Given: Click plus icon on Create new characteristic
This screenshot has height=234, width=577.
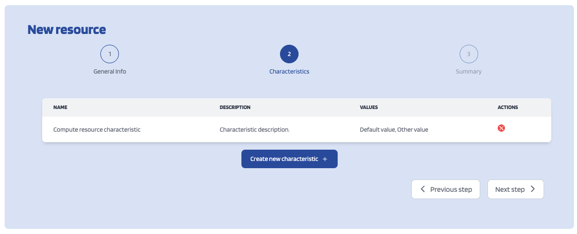Looking at the screenshot, I should 325,159.
